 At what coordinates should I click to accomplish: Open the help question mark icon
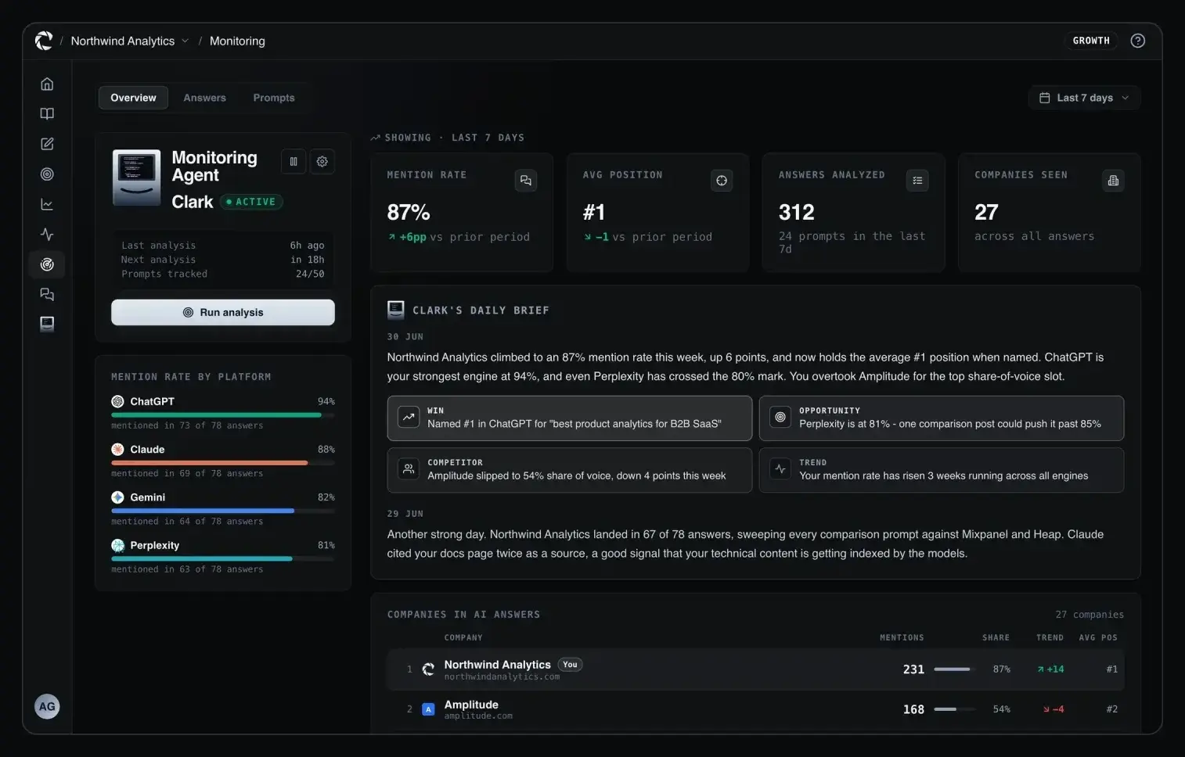pos(1137,41)
